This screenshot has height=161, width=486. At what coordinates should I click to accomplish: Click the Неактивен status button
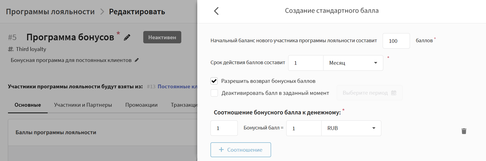pos(162,37)
